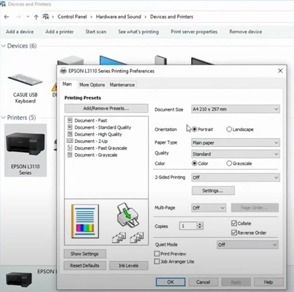Collapse the Devices (6) section
Screen dimensions: 294x292
[3, 46]
